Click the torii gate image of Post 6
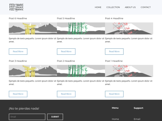Image resolution: width=162 pixels, height=121 pixels. pyautogui.click(x=33, y=28)
